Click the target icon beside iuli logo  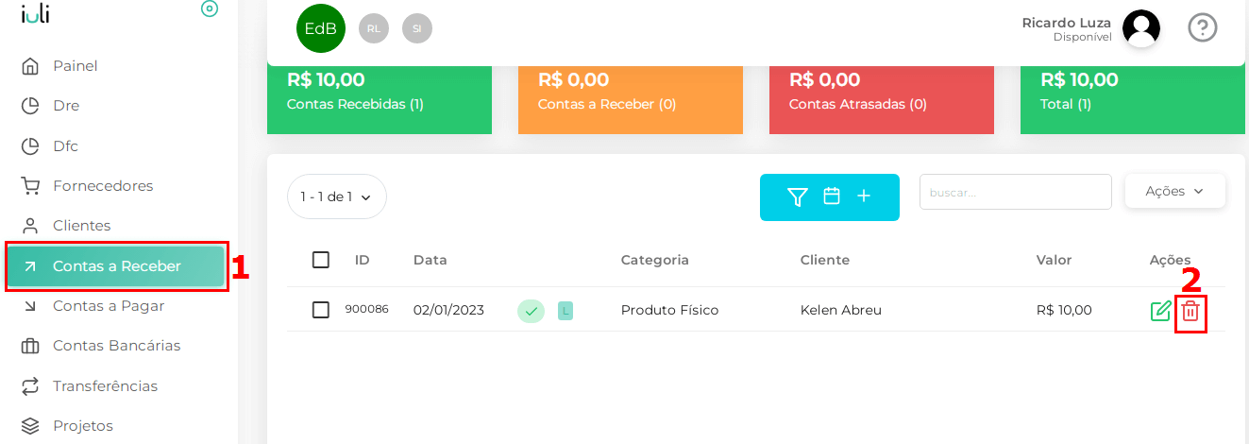pos(210,9)
